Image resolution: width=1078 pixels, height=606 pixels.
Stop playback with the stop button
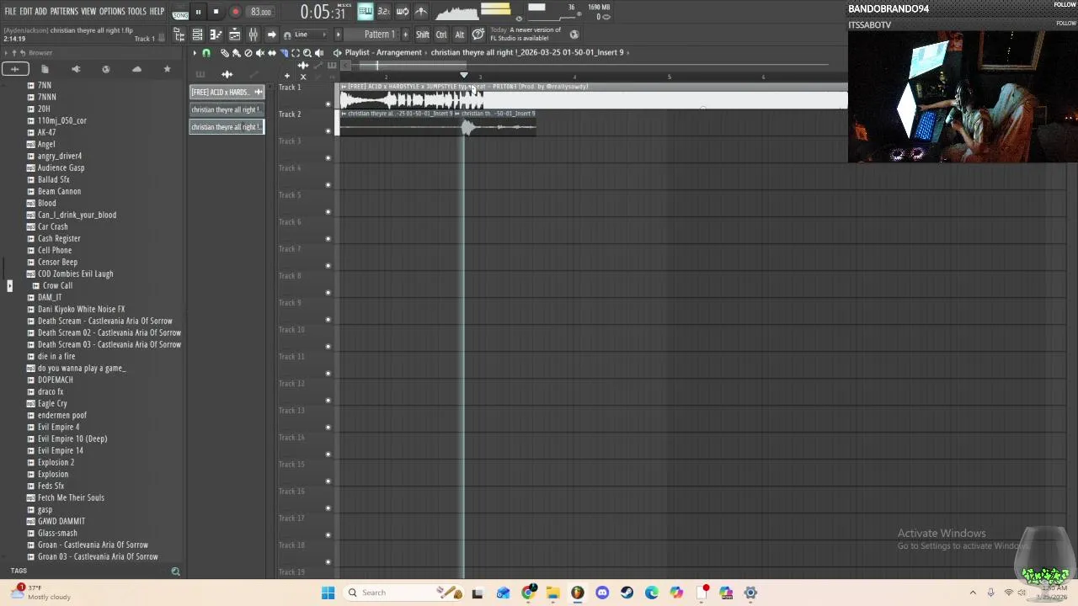[216, 12]
